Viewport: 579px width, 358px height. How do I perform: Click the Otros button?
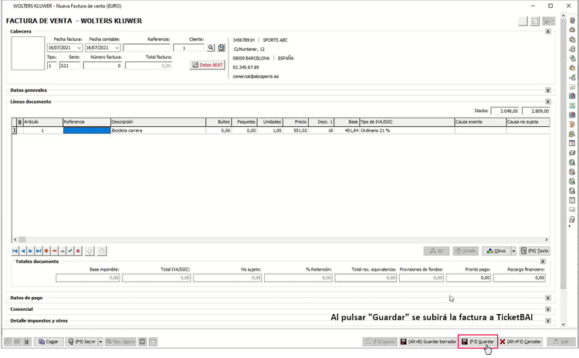496,251
